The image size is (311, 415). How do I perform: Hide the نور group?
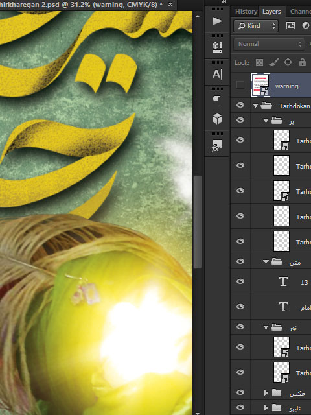point(240,327)
